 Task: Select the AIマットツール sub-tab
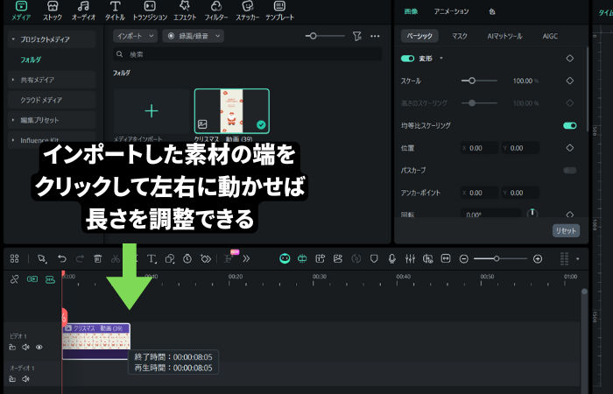pos(504,36)
